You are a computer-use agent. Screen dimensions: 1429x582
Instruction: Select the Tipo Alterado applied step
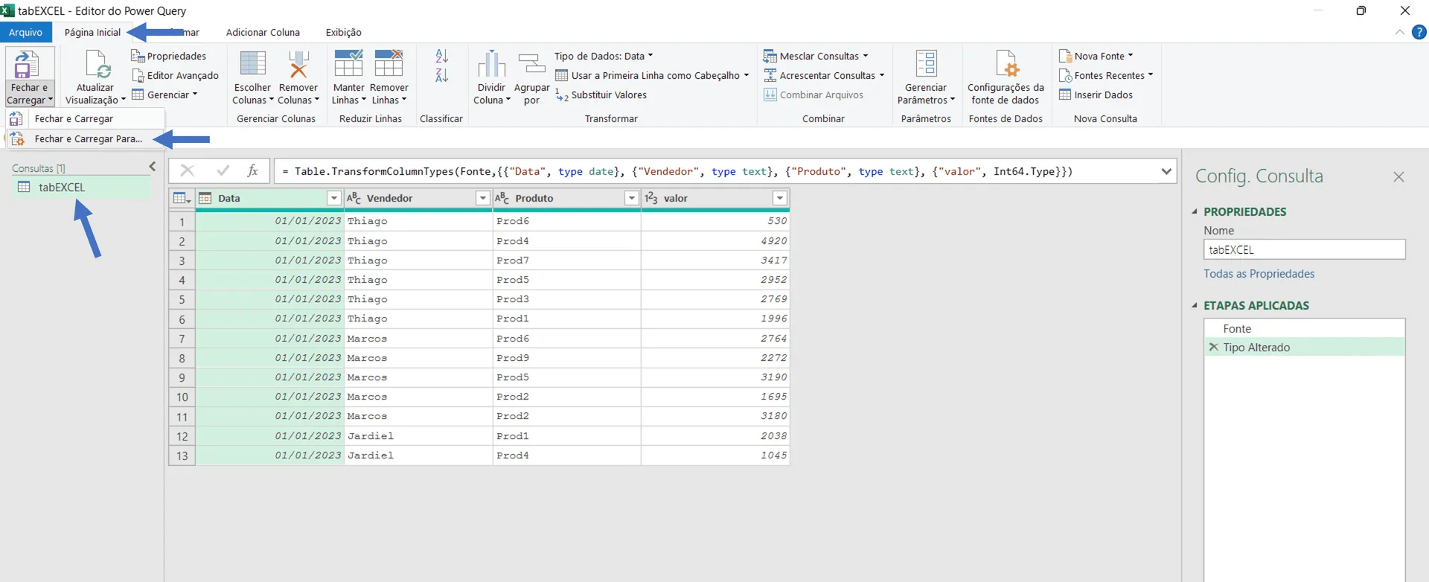coord(1304,347)
